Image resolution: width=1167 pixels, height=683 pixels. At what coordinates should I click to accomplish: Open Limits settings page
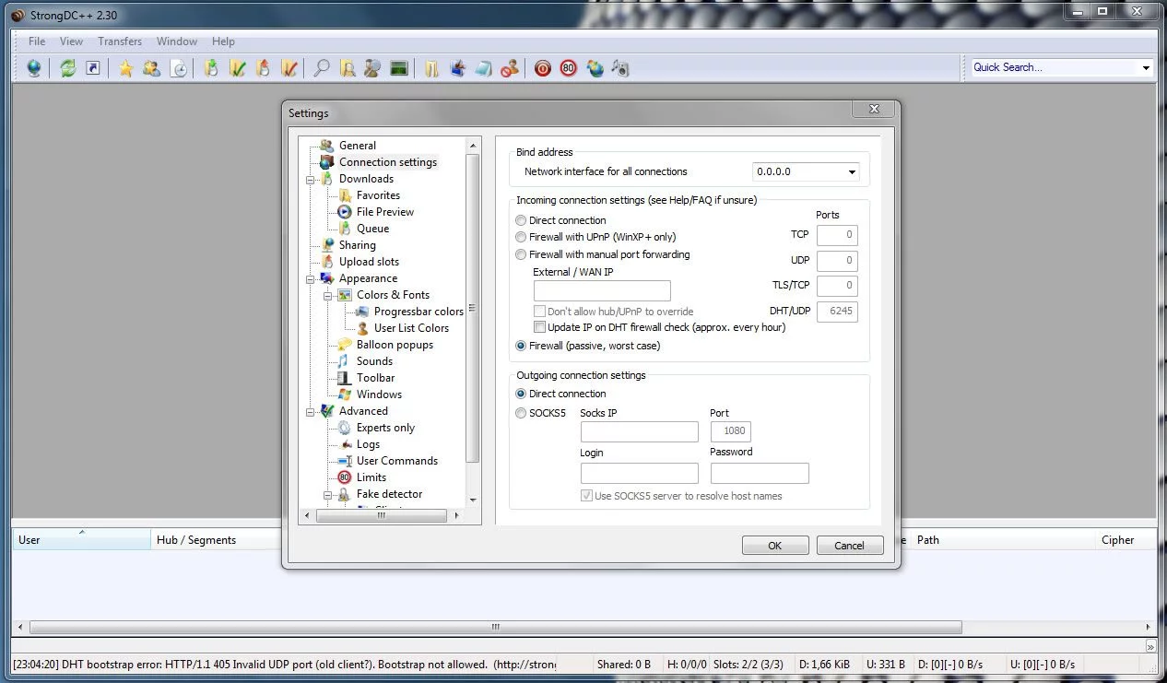coord(371,477)
